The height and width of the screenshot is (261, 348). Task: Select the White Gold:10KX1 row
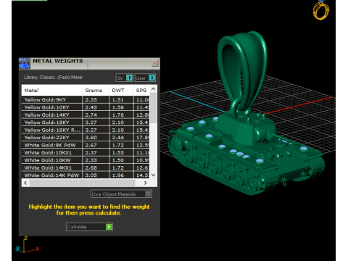[x=86, y=152]
